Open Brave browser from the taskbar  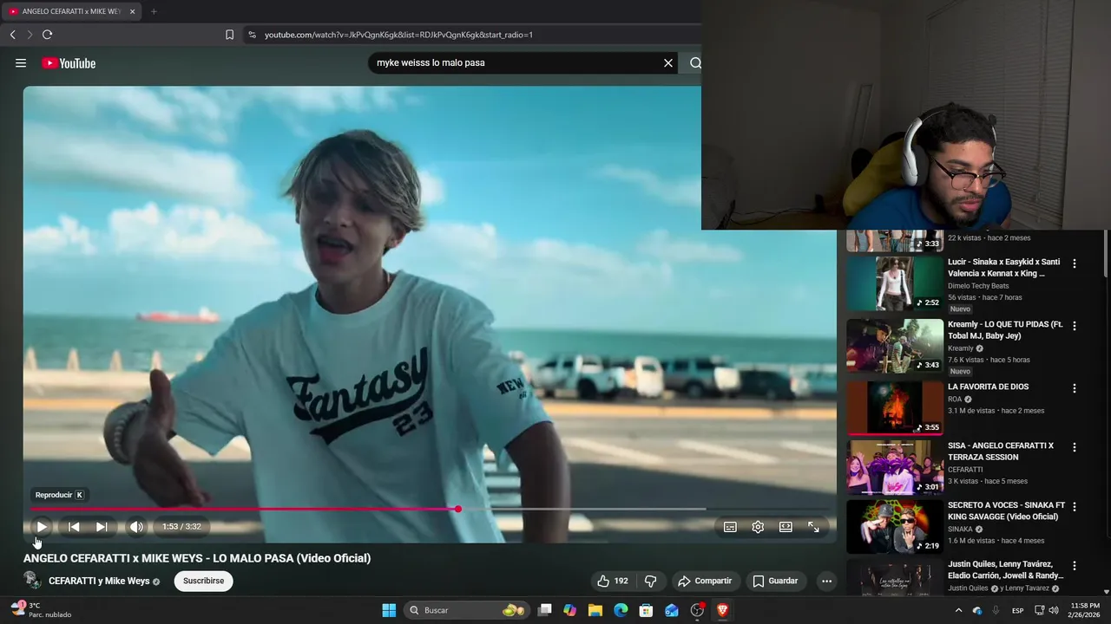(x=722, y=610)
